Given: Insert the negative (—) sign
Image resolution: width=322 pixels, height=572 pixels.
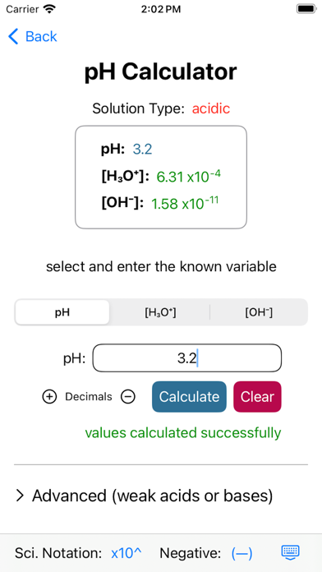Looking at the screenshot, I should (x=241, y=553).
